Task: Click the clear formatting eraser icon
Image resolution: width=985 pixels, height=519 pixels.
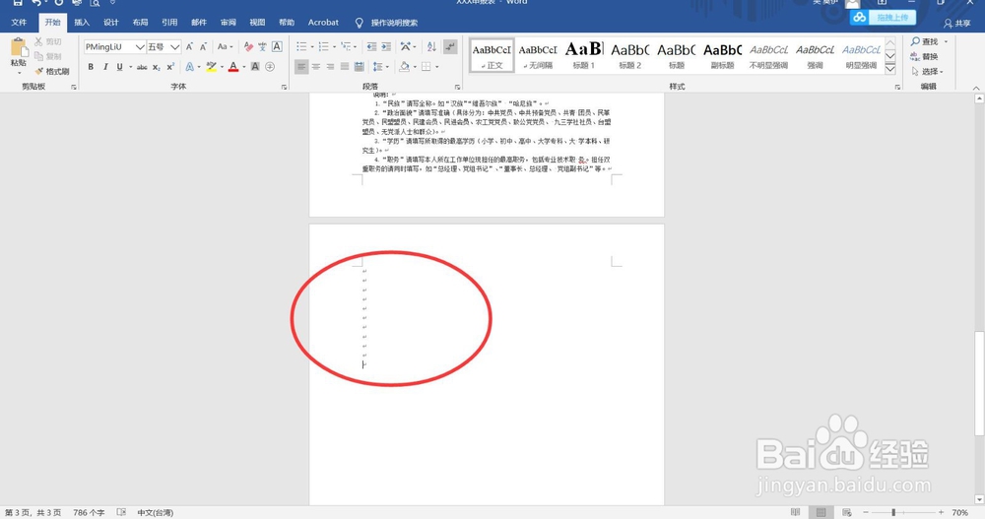Action: pos(249,47)
